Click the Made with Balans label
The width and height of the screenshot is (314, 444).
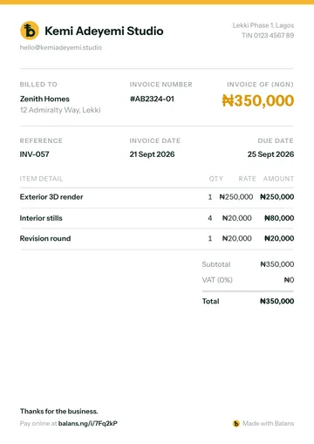(x=268, y=423)
